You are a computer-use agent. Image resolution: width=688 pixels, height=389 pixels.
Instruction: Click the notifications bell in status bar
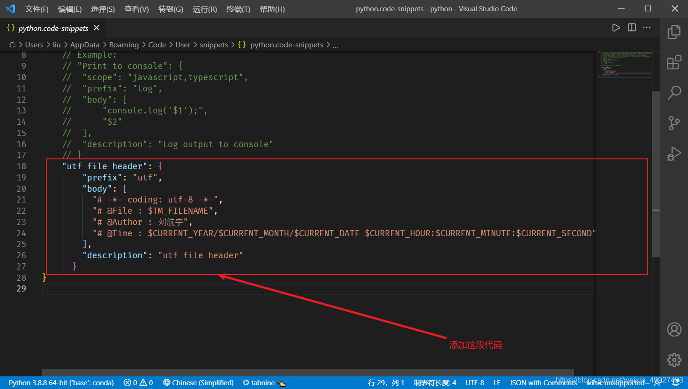pos(676,383)
